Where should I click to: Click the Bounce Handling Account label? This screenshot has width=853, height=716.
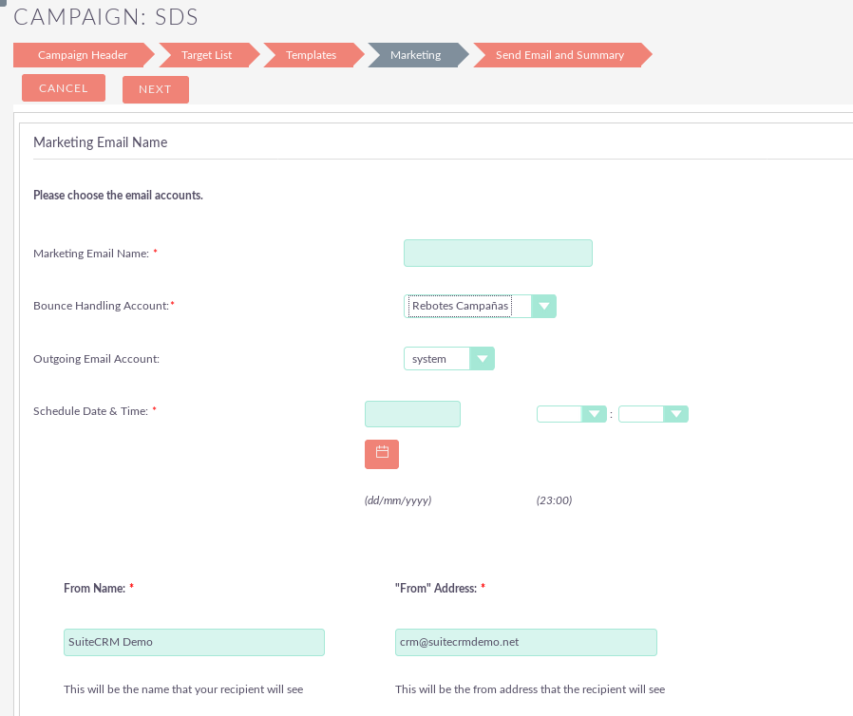pos(101,306)
